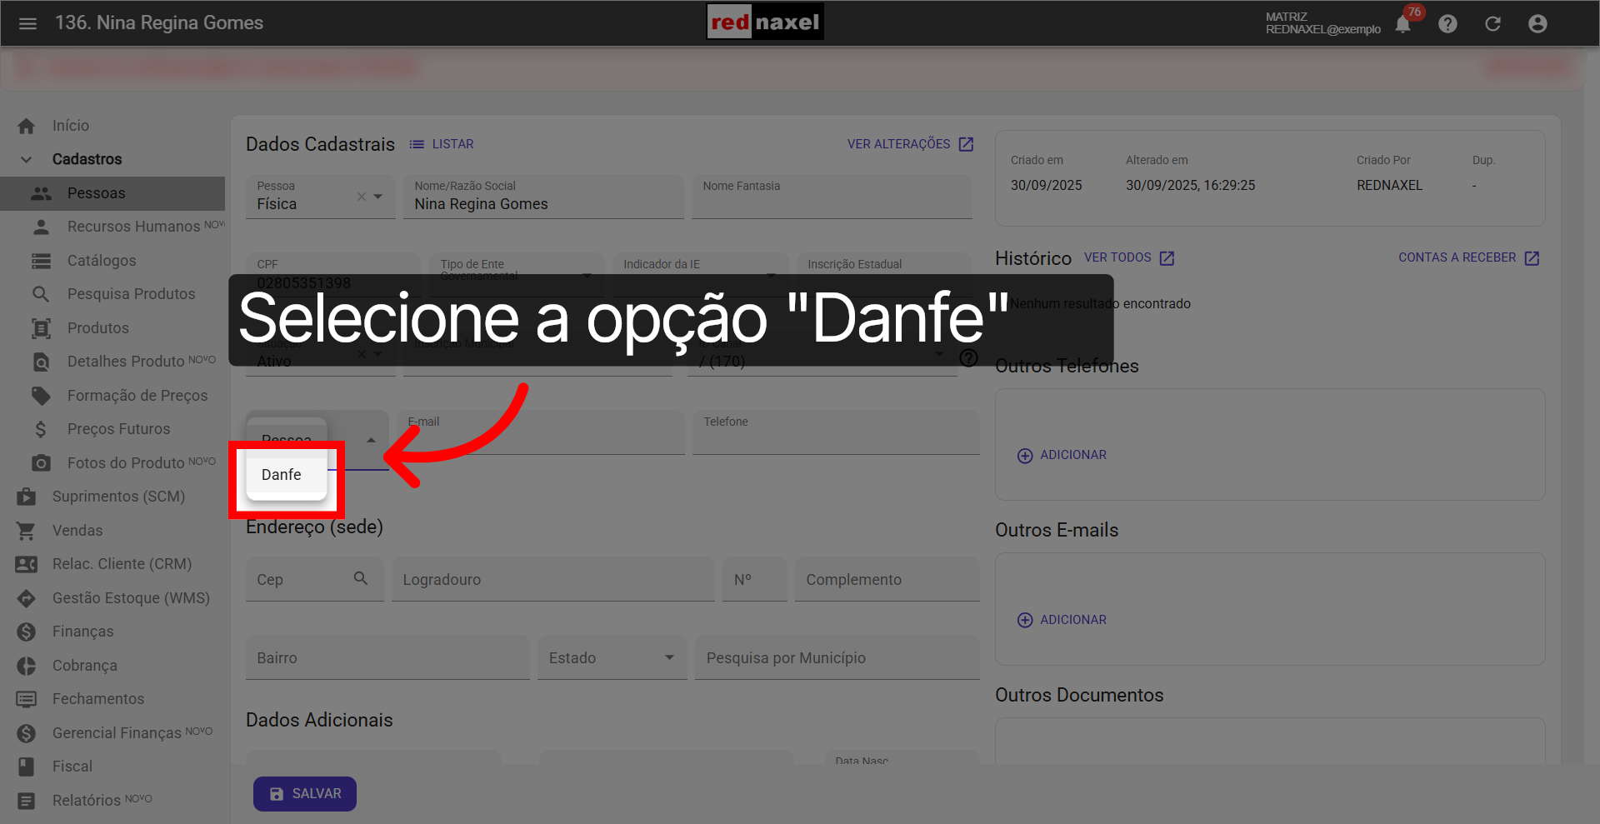Click the Cobrança currency exchange icon
1600x824 pixels.
[26, 665]
